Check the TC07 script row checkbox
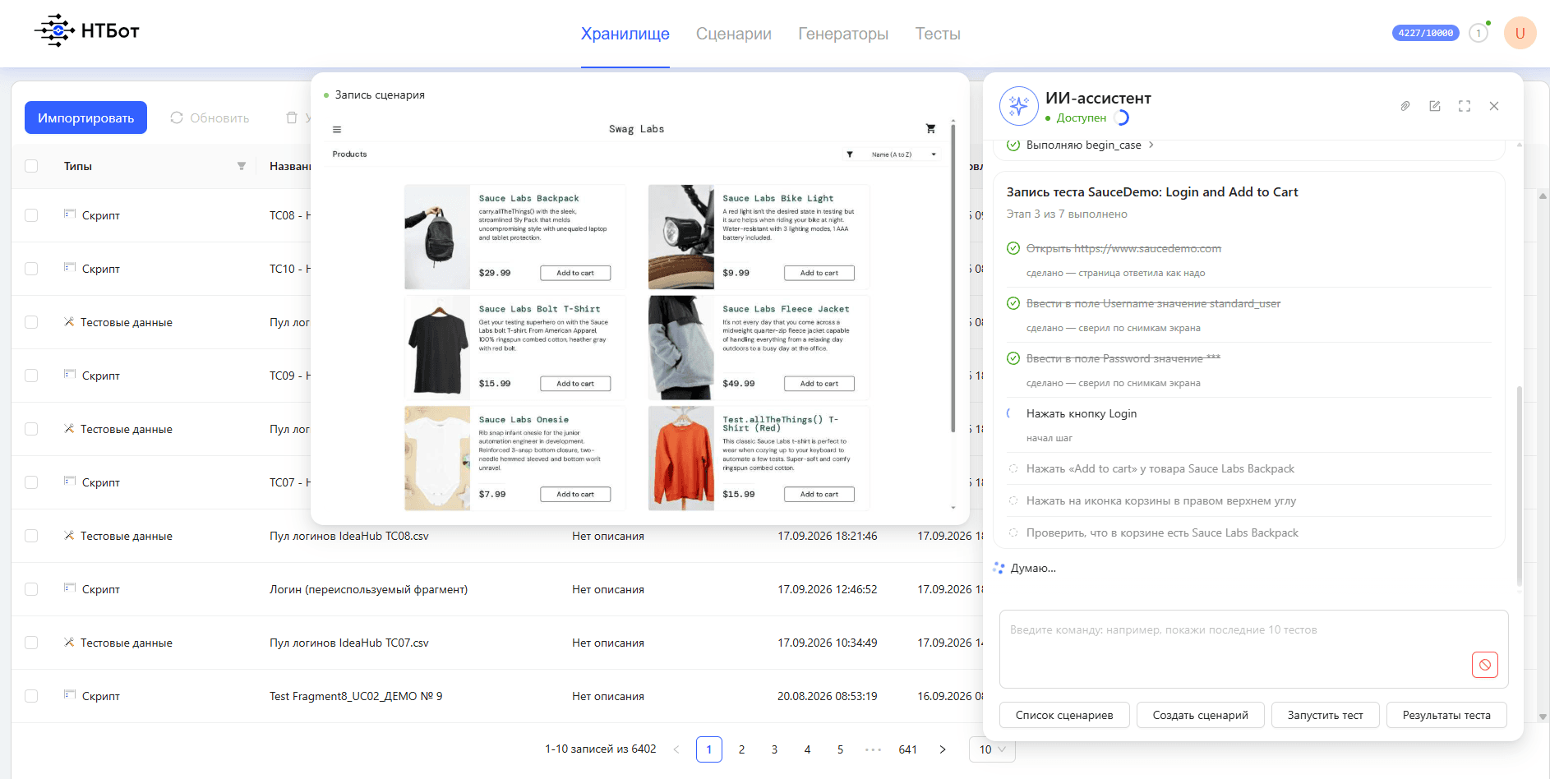The width and height of the screenshot is (1550, 779). pyautogui.click(x=31, y=482)
